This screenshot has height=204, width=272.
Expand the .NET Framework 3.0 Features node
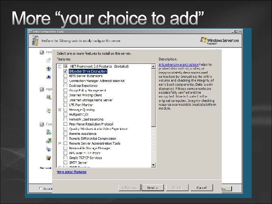point(60,66)
